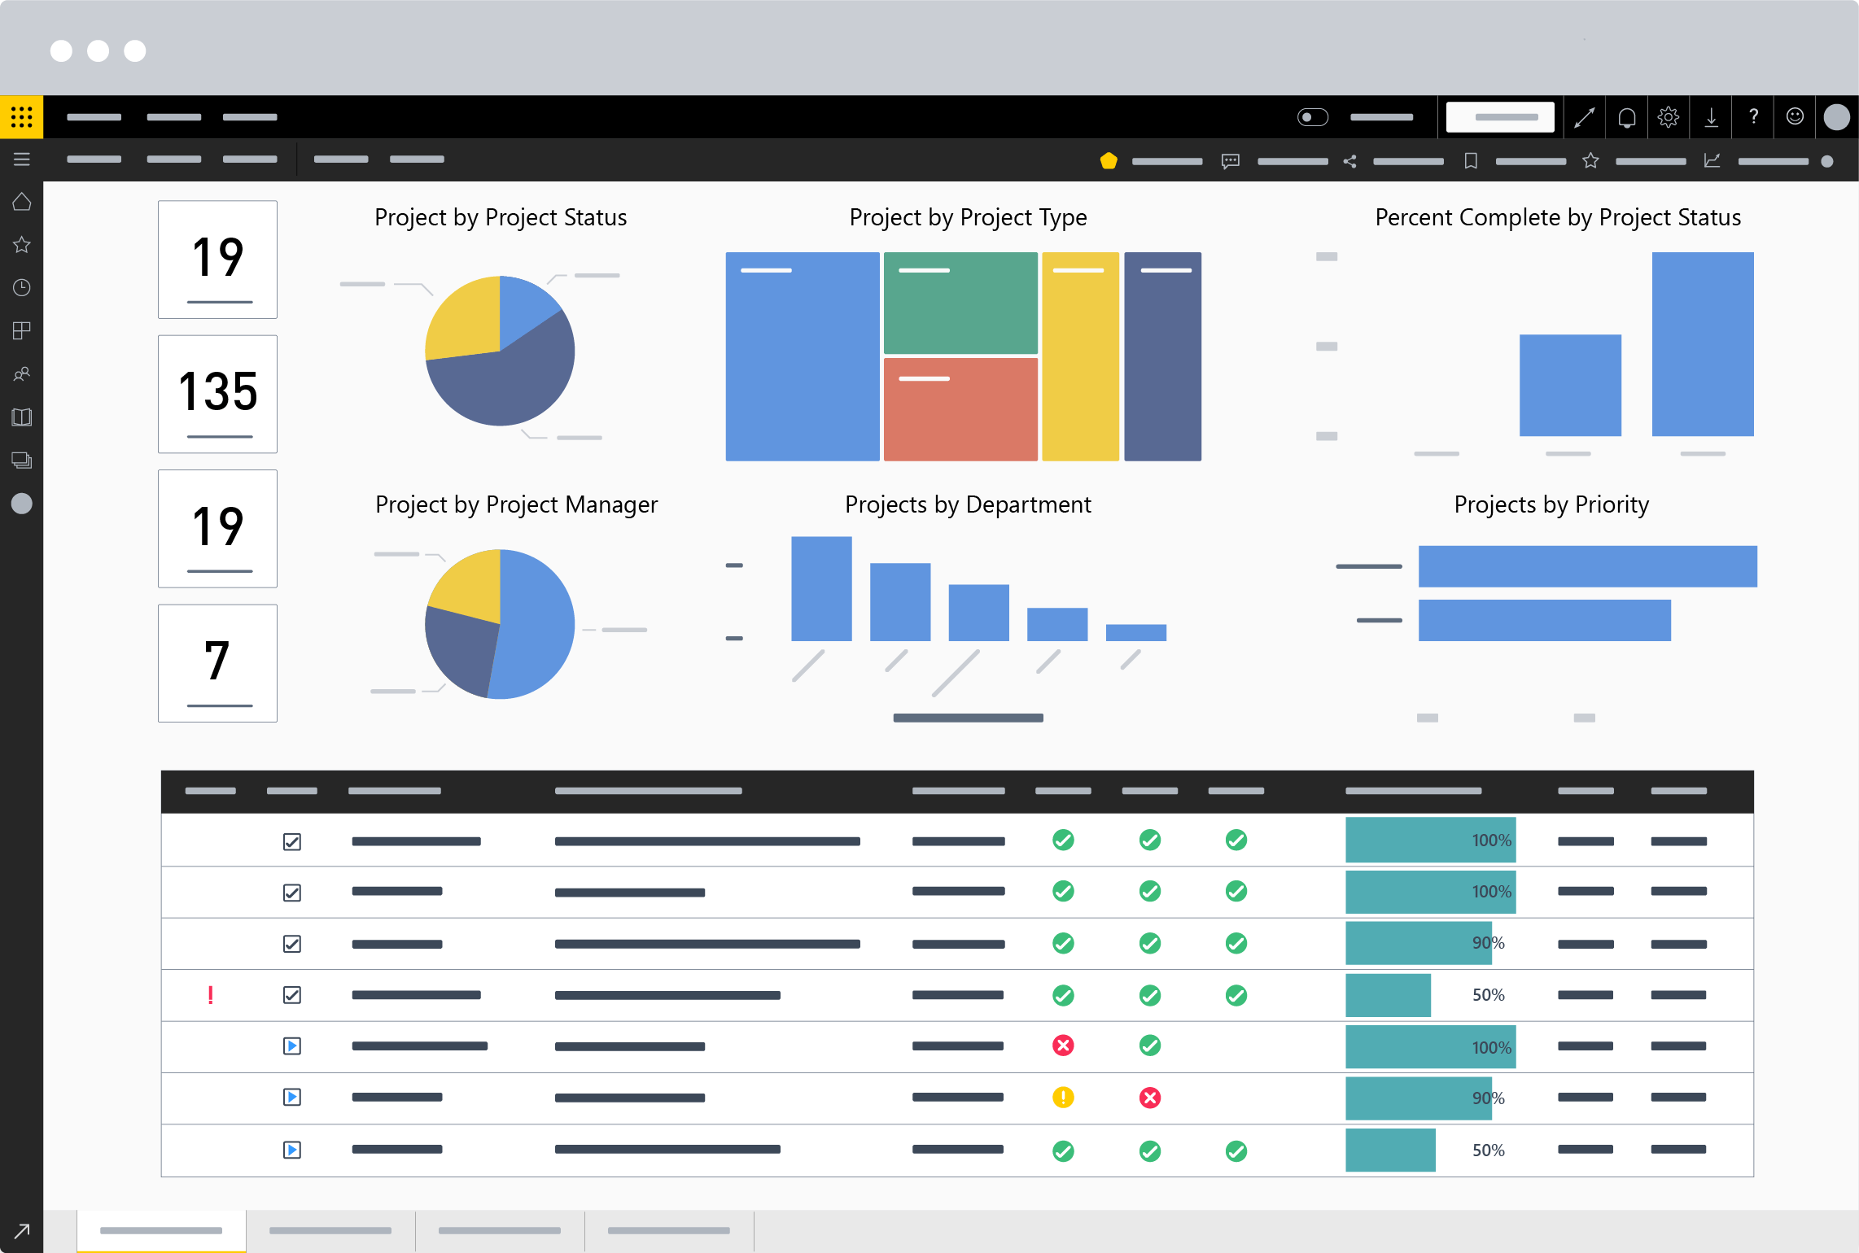
Task: Click the 90% progress bar in third row
Action: pyautogui.click(x=1418, y=943)
